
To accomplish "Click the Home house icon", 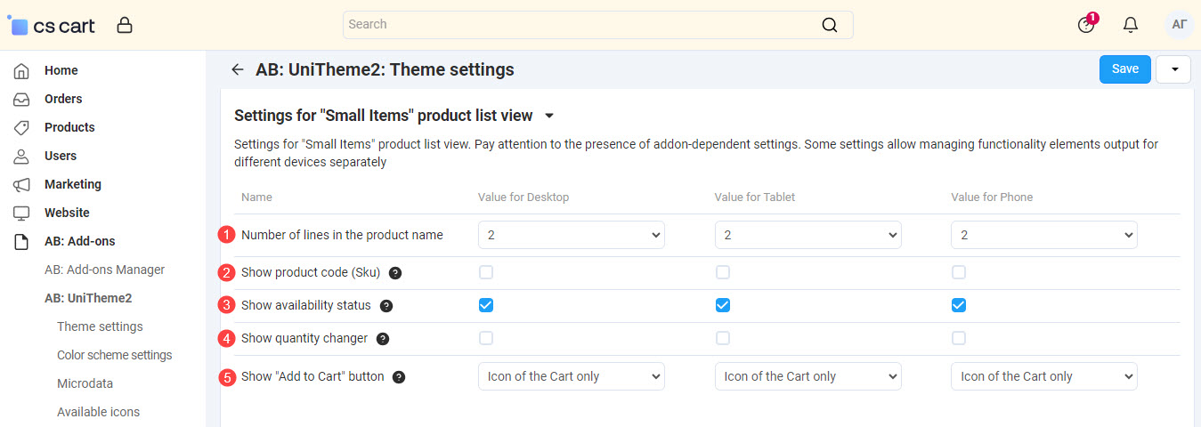I will (x=21, y=70).
